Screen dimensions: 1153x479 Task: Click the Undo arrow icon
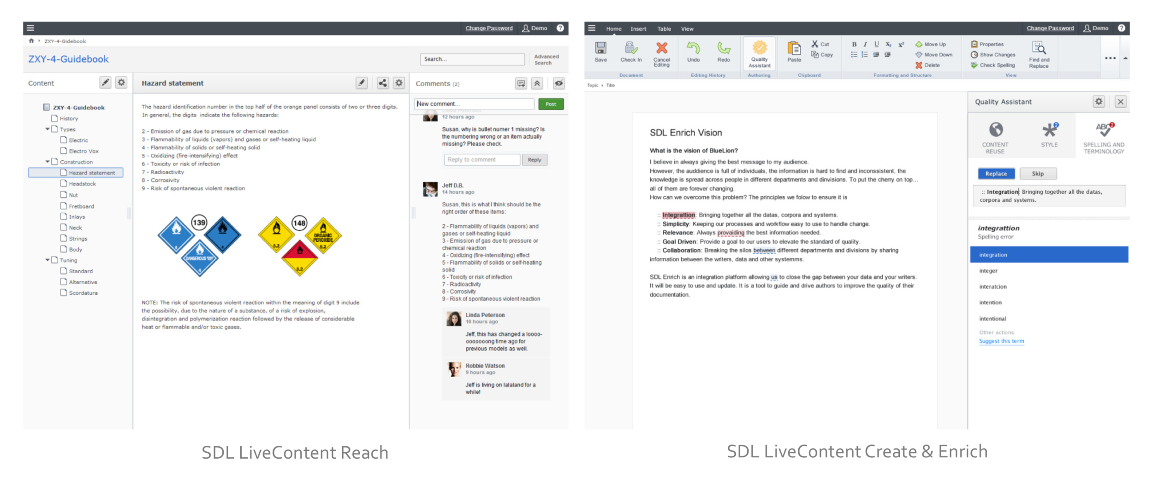(693, 48)
